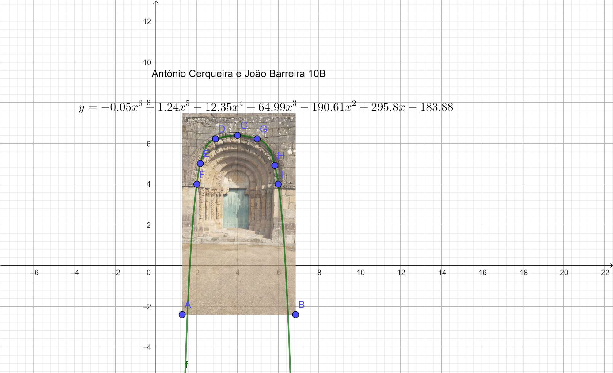
Task: Click the 12 tick label on the y-axis
Action: click(147, 21)
